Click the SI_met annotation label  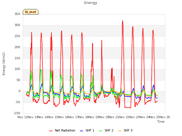[30, 12]
